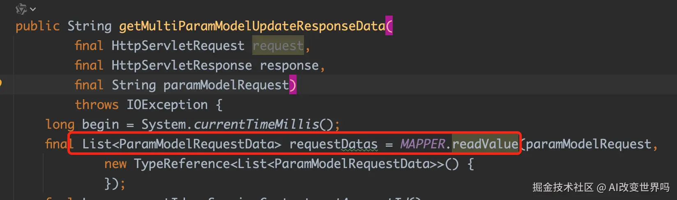This screenshot has height=200, width=677.
Task: Click the currentTimeMillis method call
Action: tap(256, 124)
